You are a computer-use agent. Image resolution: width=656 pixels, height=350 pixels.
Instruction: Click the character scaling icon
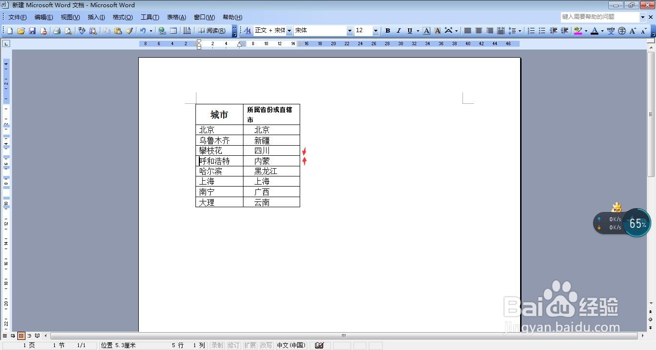[x=449, y=31]
